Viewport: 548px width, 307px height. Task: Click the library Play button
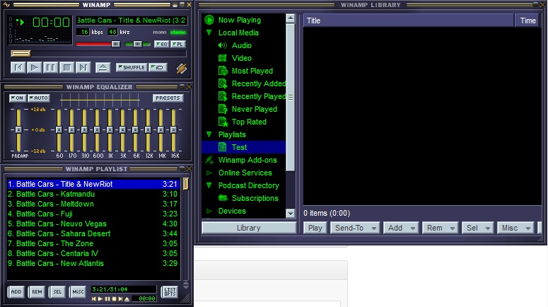315,228
